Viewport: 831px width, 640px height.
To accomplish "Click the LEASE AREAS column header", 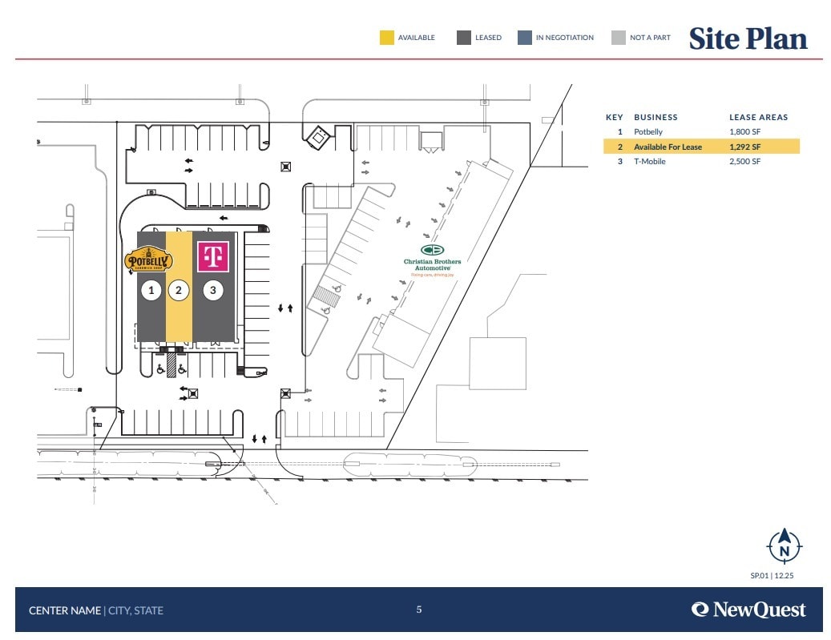I will [758, 117].
